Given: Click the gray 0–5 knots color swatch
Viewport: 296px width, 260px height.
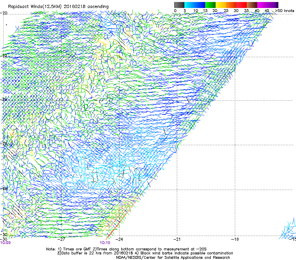Looking at the screenshot, I should 179,5.
